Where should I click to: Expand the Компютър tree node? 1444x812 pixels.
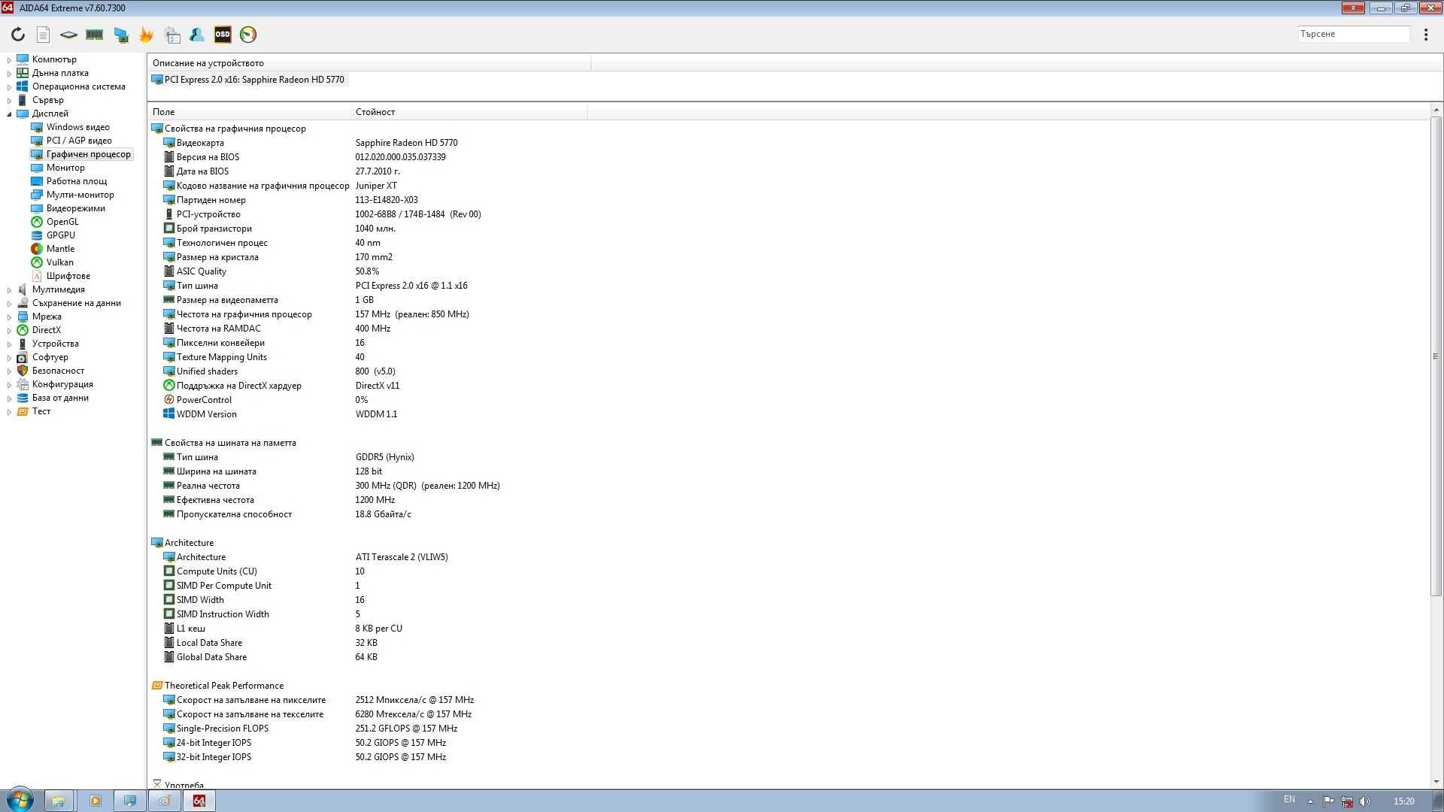point(9,60)
